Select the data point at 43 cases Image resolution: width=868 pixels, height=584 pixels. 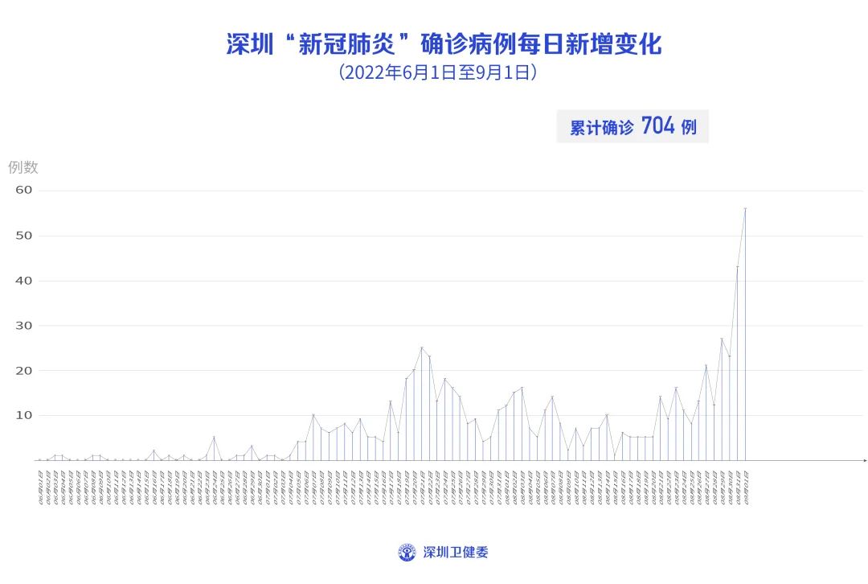pos(738,266)
